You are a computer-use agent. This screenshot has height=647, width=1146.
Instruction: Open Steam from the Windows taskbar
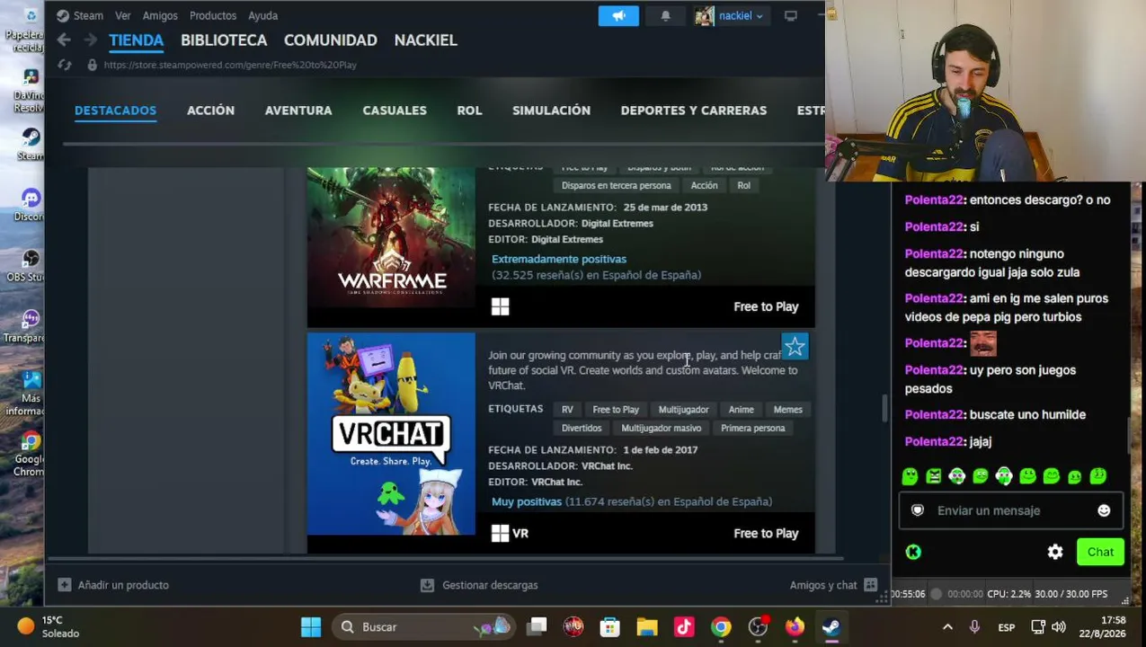click(x=831, y=626)
